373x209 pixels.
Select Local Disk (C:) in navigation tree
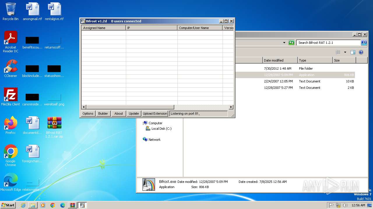(x=159, y=129)
